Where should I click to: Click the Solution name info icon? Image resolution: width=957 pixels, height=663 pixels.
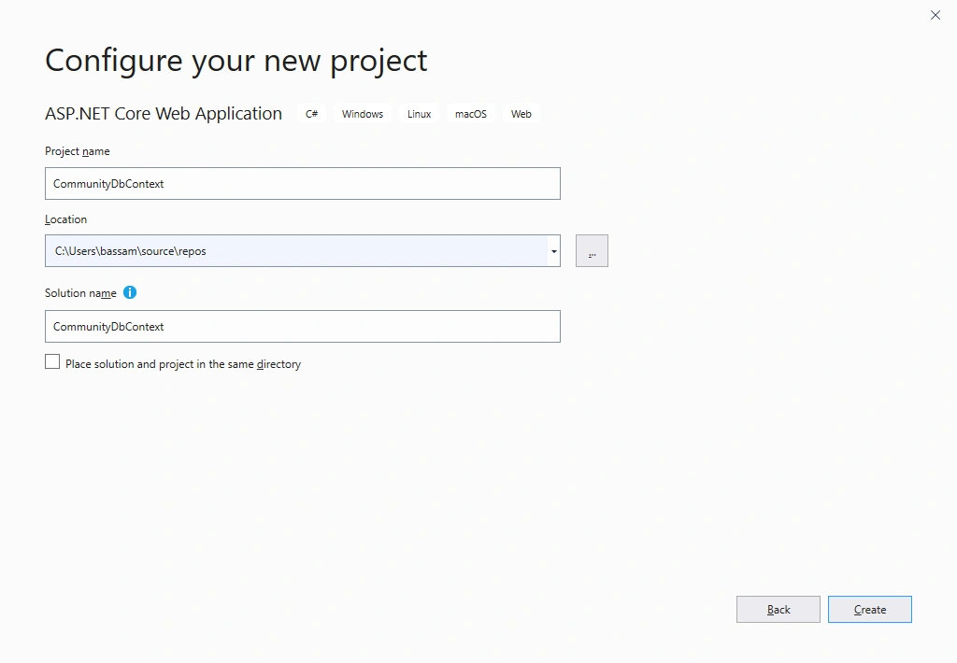coord(130,293)
